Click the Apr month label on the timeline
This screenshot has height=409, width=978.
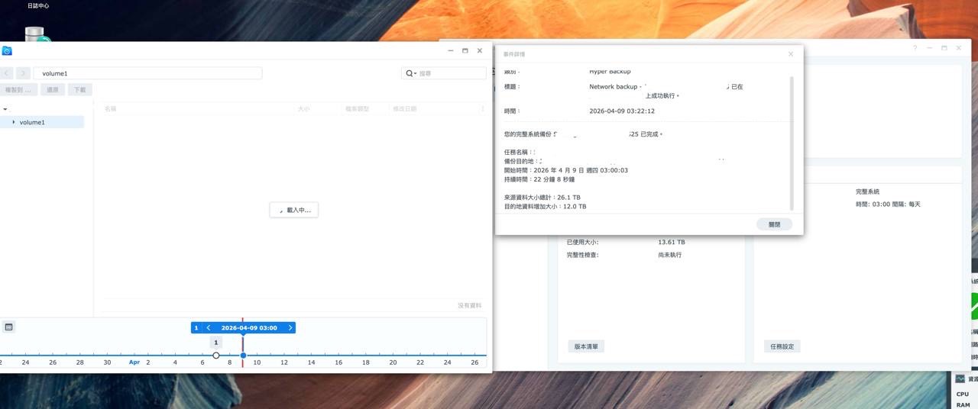134,362
